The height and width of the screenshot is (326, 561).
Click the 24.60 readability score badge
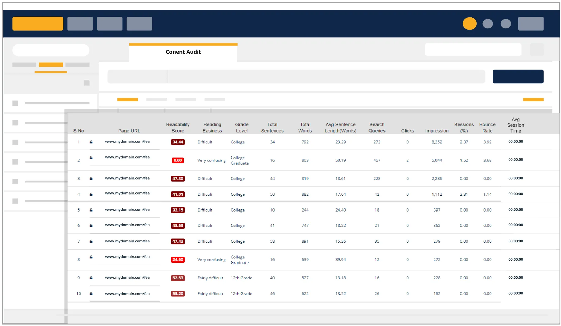point(178,260)
